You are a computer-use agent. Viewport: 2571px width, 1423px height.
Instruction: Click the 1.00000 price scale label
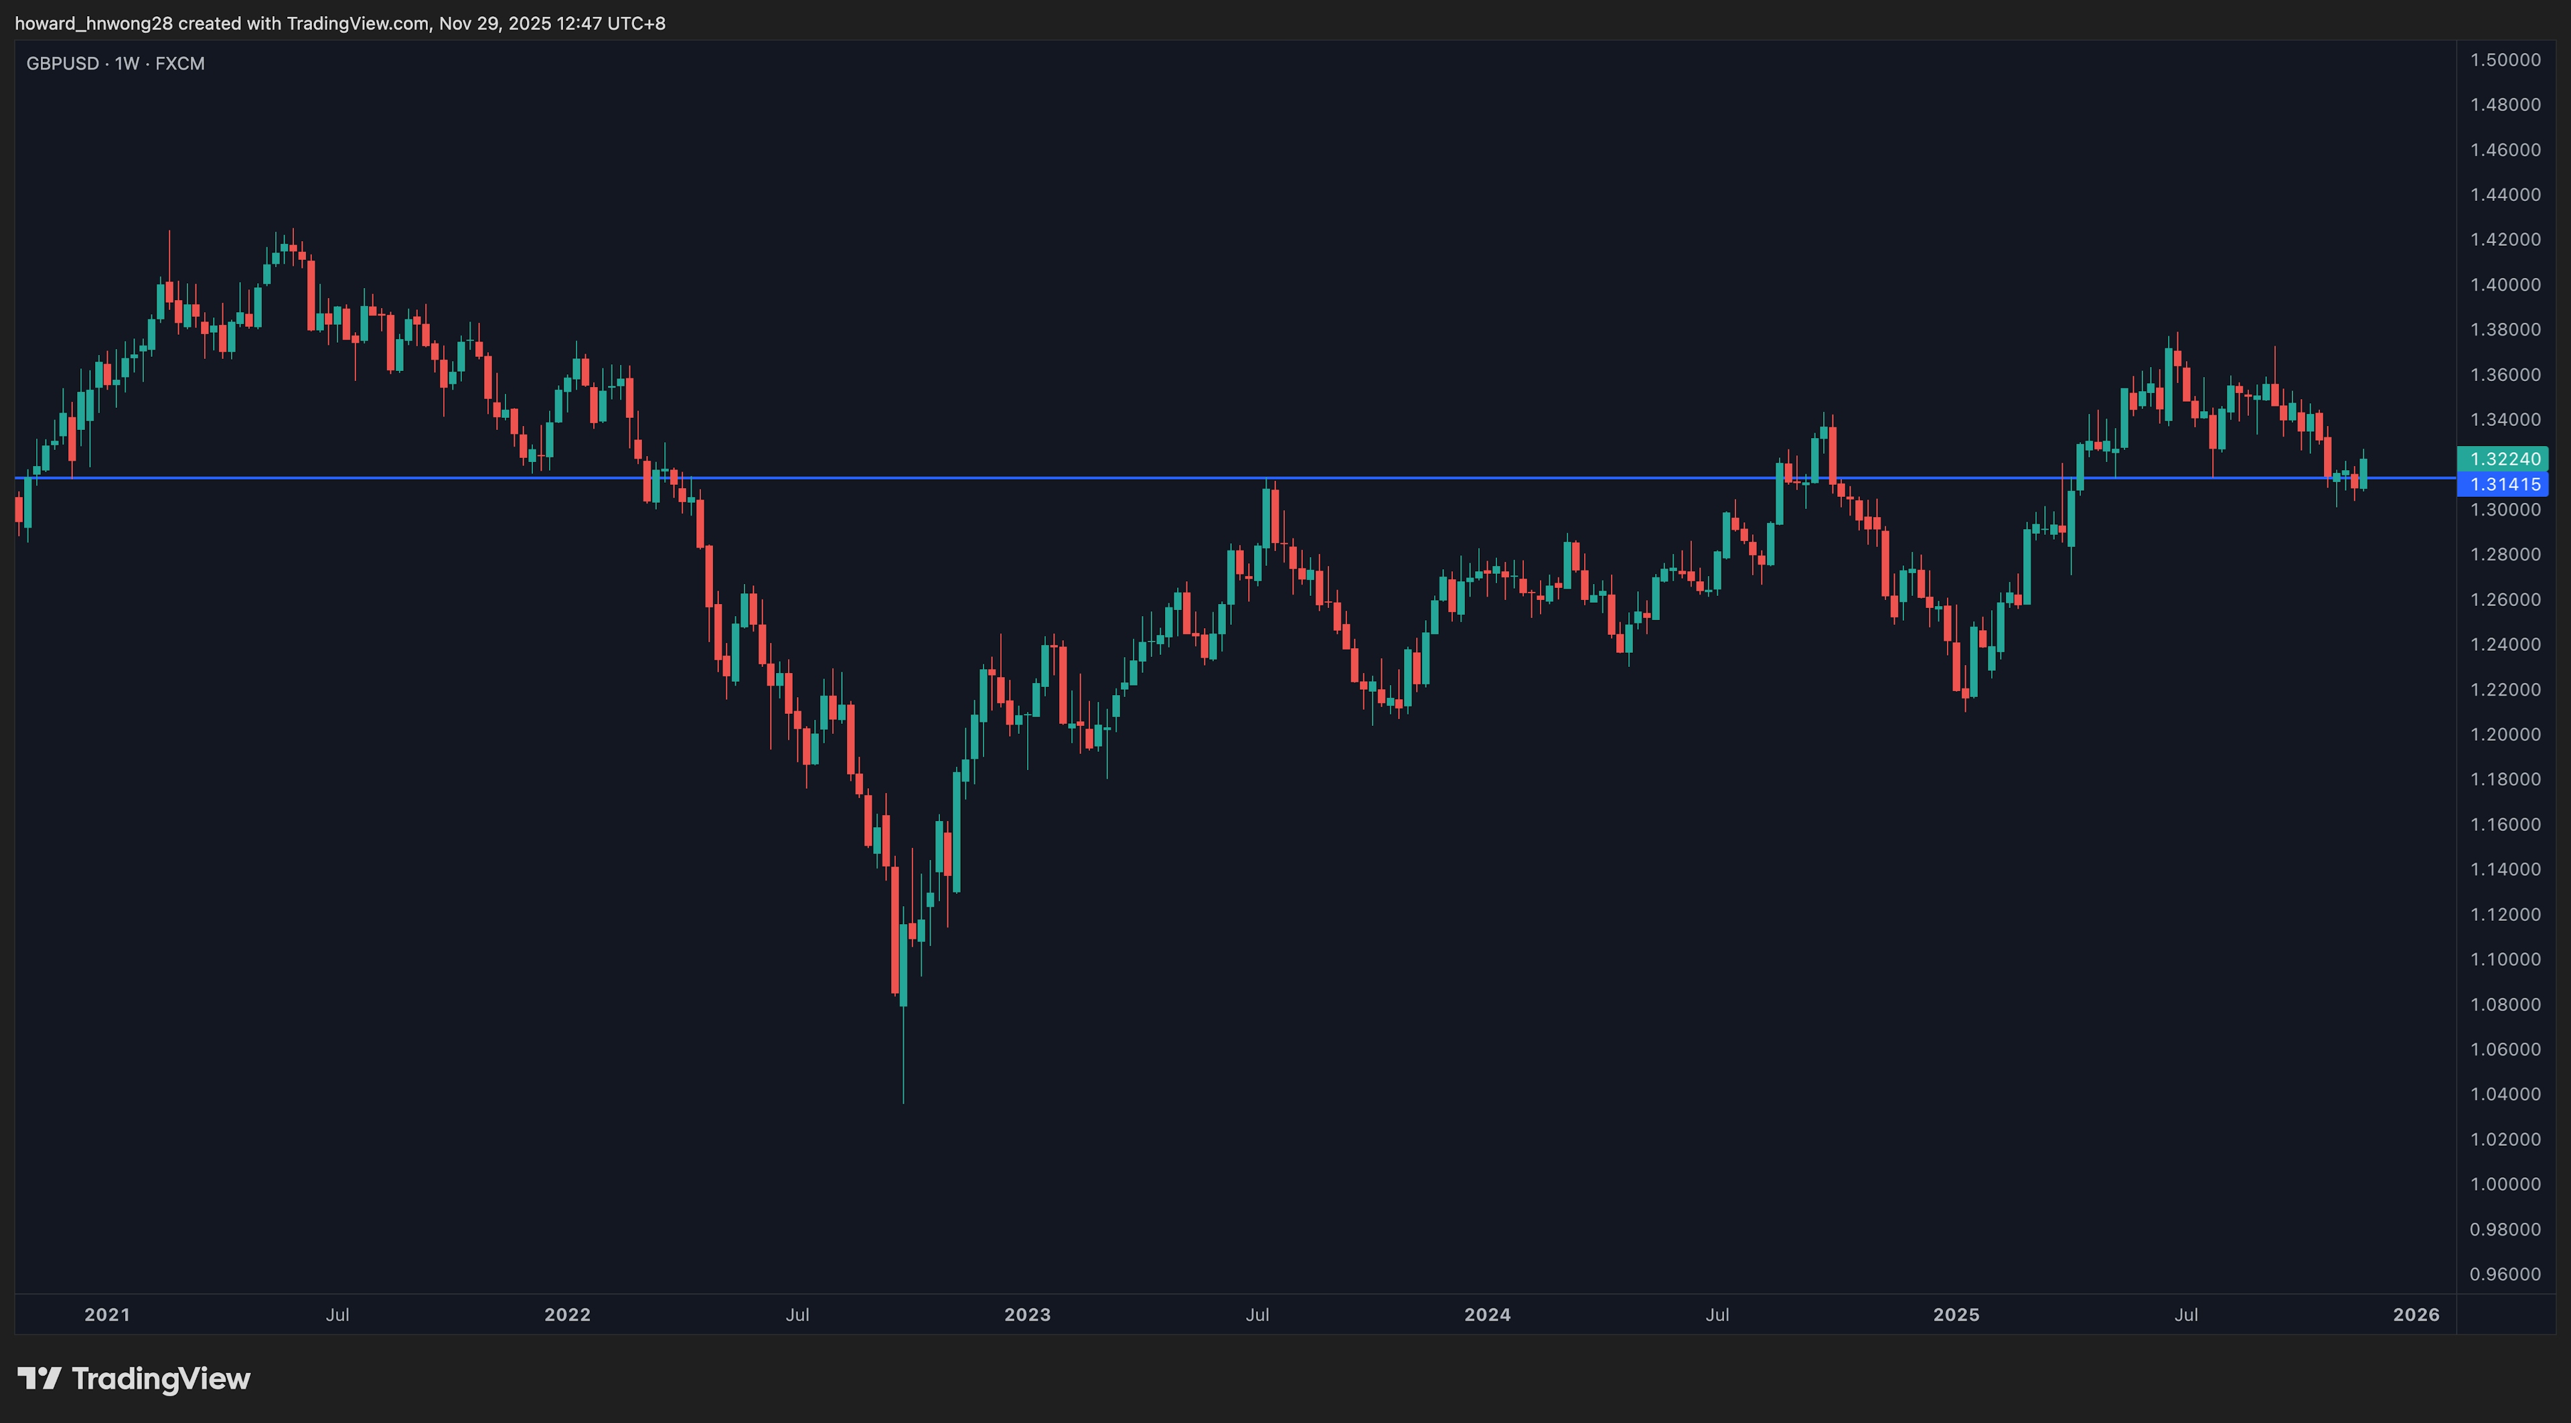click(x=2504, y=1183)
